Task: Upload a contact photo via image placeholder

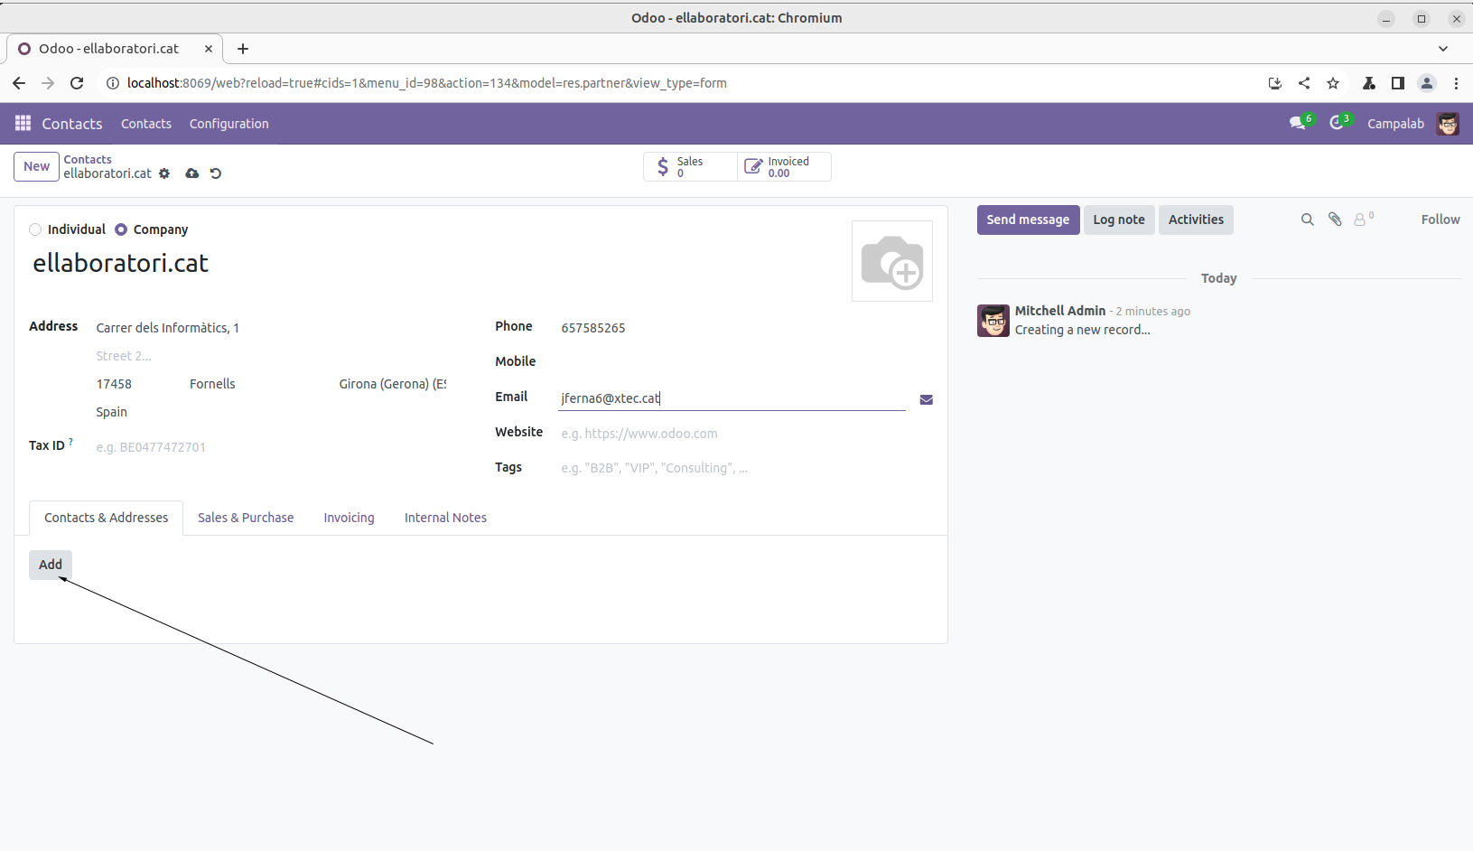Action: (x=891, y=261)
